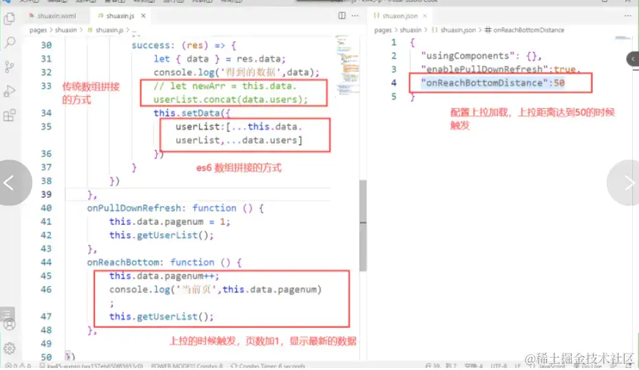Screen dimensions: 639x370
Task: Click the minimap of shuaxin.js editor
Action: pyautogui.click(x=347, y=65)
